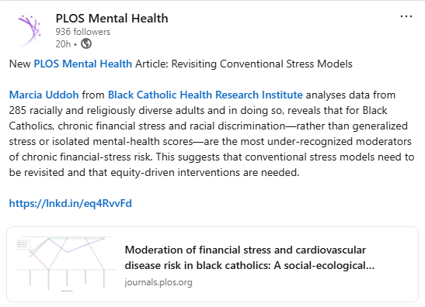Follow the lnkd.in/eq4RvvFd short link

[71, 203]
